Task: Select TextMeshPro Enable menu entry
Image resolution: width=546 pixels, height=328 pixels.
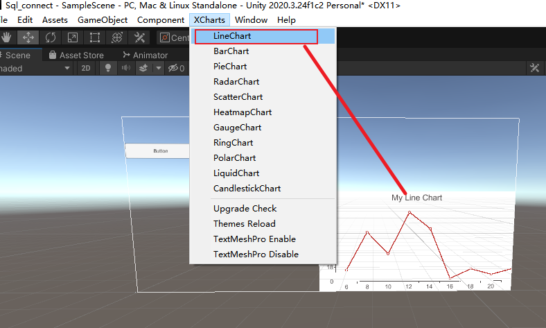Action: (263, 239)
